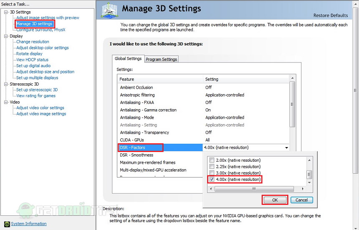This screenshot has width=359, height=230.
Task: Open Configure Surround, PhysX
Action: pos(41,30)
